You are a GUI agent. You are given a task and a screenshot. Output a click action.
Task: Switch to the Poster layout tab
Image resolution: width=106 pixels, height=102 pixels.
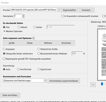click(30, 43)
